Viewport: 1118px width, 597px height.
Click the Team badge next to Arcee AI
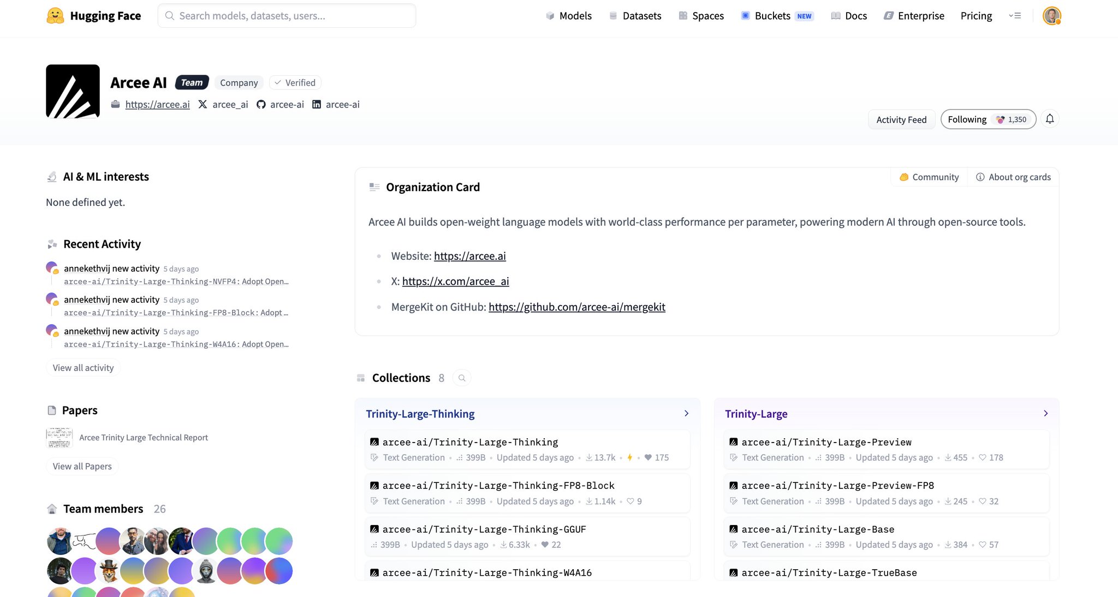[192, 82]
